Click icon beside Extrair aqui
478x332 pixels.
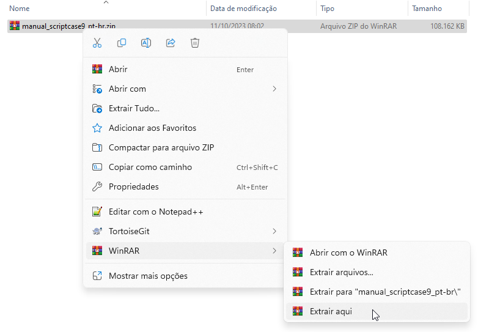tap(298, 311)
